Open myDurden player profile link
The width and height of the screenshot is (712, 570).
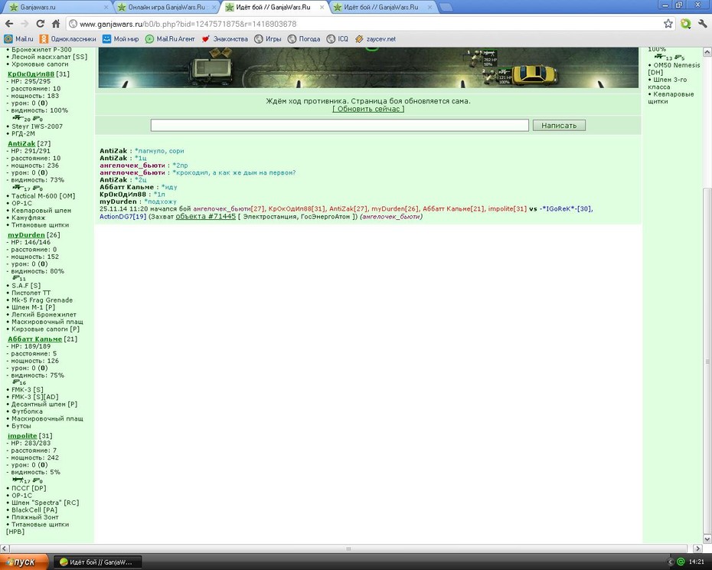click(x=26, y=235)
